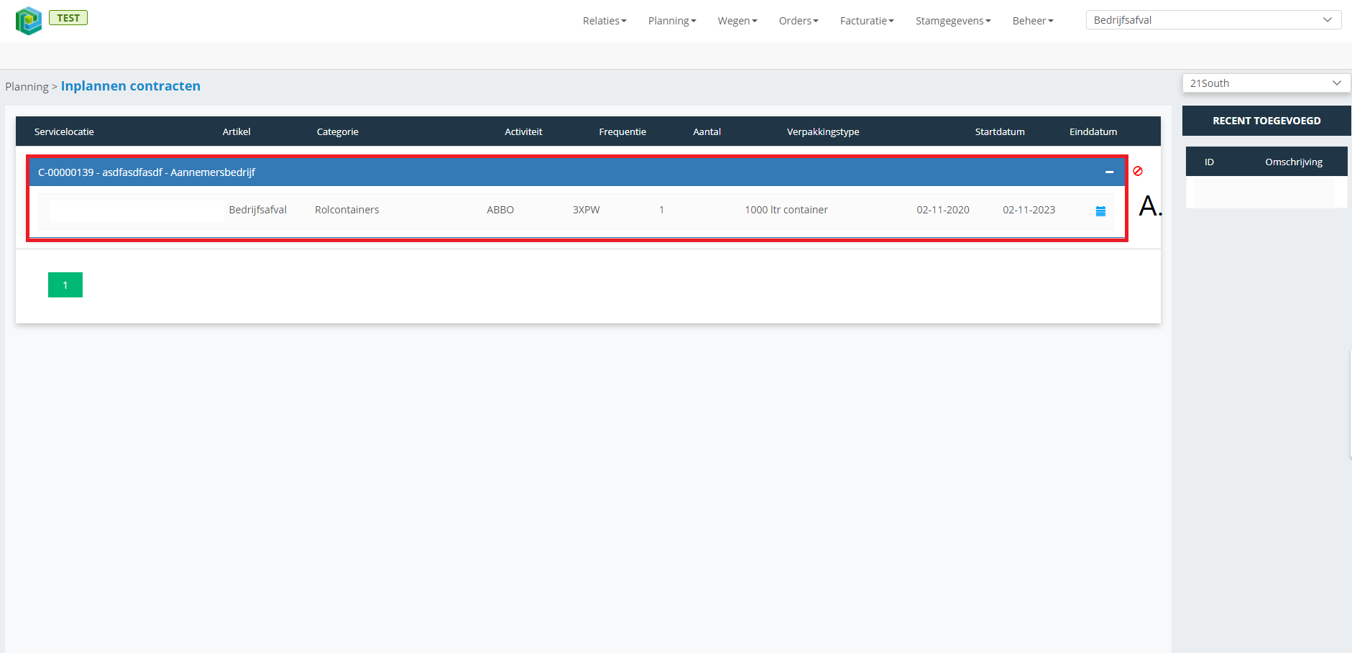1352x653 pixels.
Task: Click the Verpakkingstype column header
Action: pos(823,131)
